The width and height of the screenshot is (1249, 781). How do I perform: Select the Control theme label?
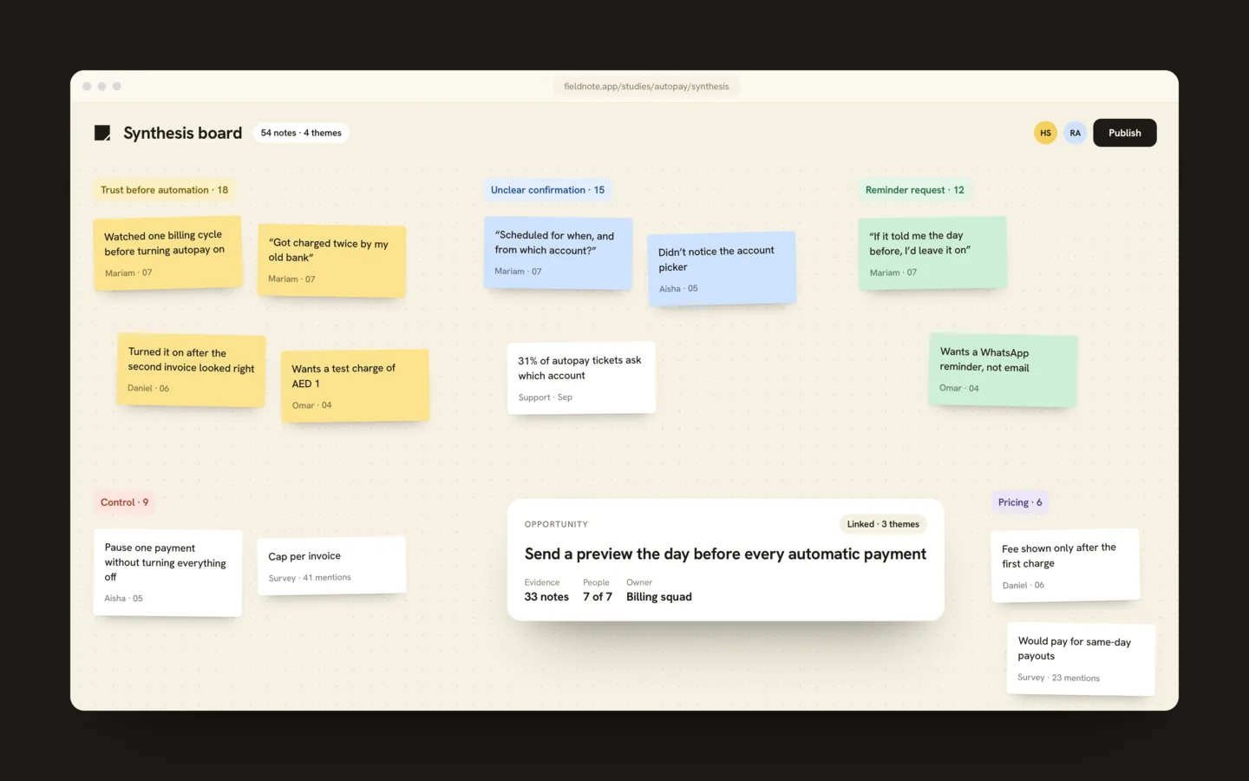(124, 502)
